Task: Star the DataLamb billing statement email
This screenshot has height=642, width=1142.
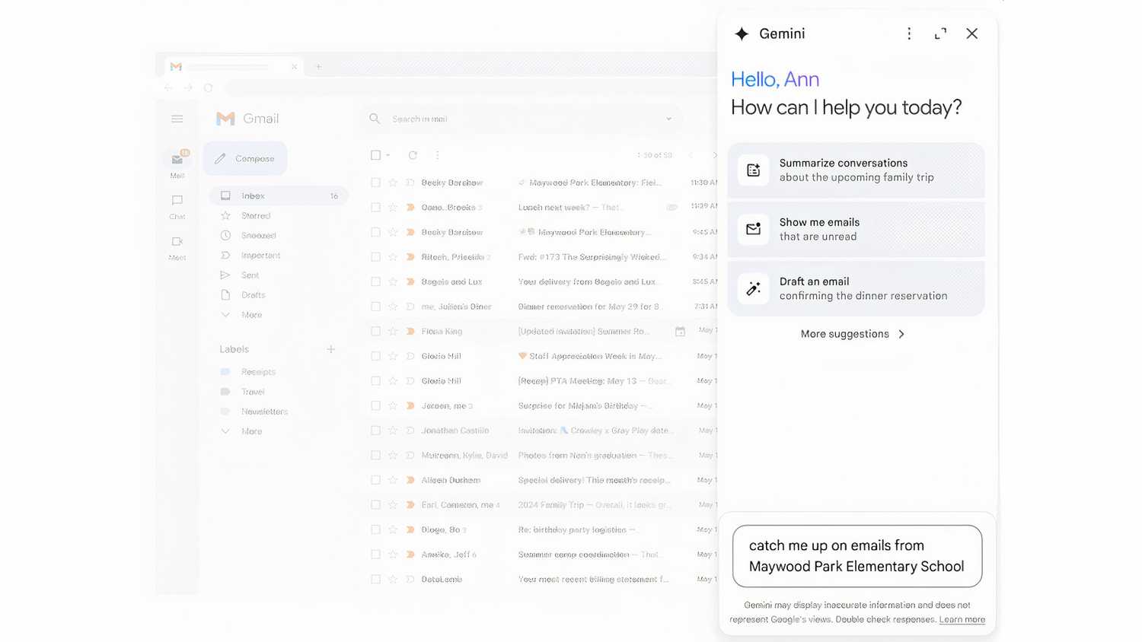Action: coord(393,579)
